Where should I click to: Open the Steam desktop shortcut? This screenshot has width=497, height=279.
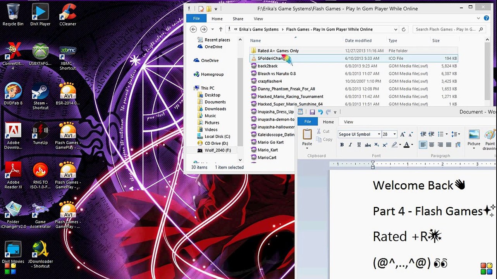(40, 96)
